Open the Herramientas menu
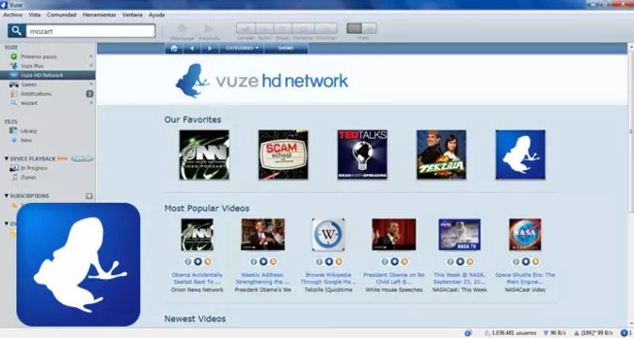The image size is (634, 338). pos(99,15)
